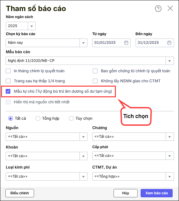Click the Xem báo cáo button
Viewport: 179px width, 201px height.
coord(157,193)
